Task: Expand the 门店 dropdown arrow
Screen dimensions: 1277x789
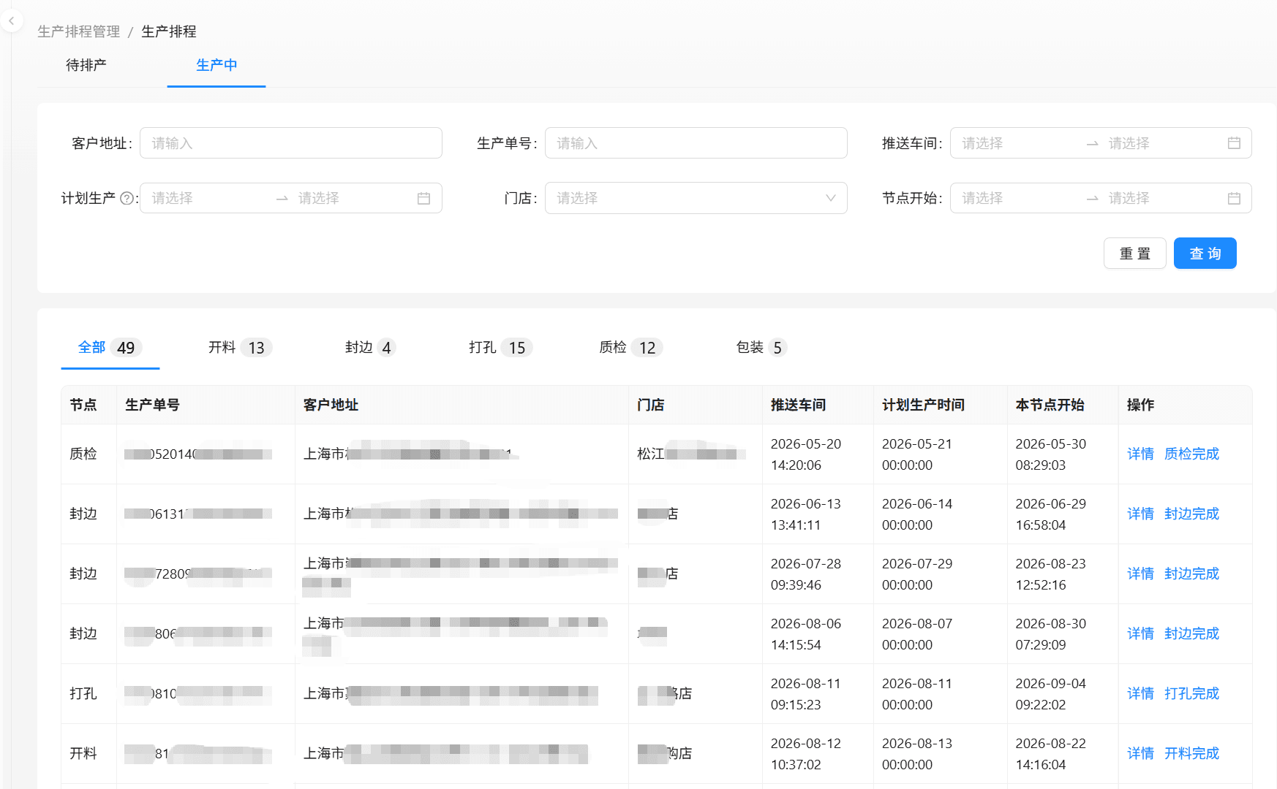Action: click(830, 198)
